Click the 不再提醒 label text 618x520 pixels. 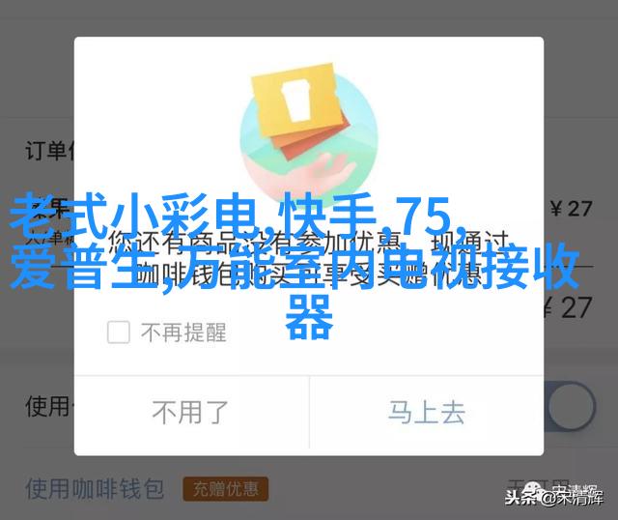click(x=183, y=332)
